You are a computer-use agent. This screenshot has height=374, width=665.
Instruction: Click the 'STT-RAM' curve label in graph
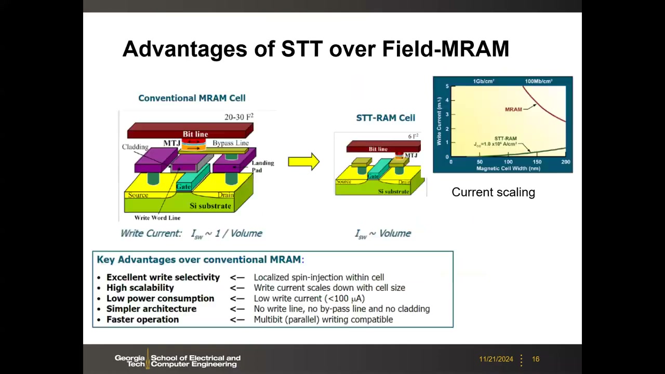(x=506, y=139)
